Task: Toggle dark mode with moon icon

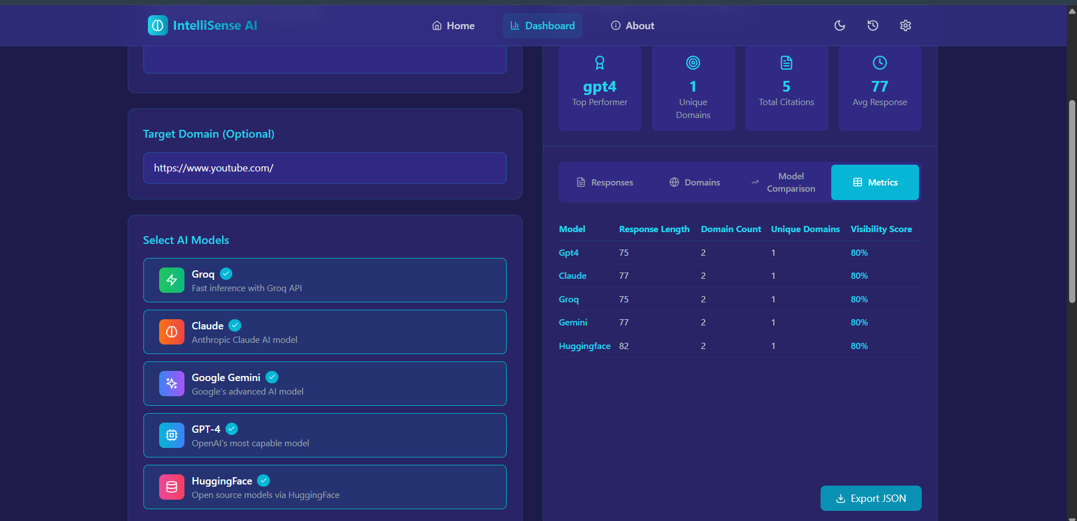Action: point(840,25)
